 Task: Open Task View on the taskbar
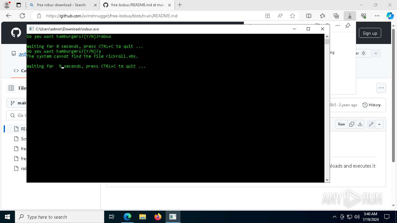[x=112, y=217]
